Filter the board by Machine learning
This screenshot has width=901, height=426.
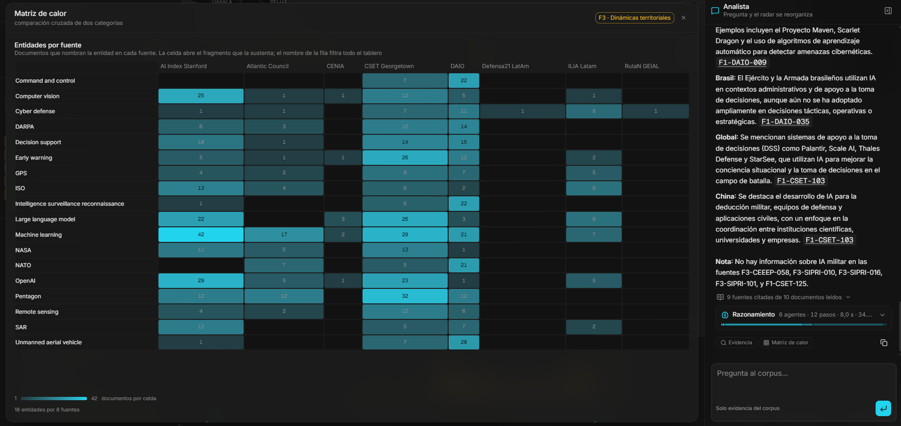tap(39, 235)
